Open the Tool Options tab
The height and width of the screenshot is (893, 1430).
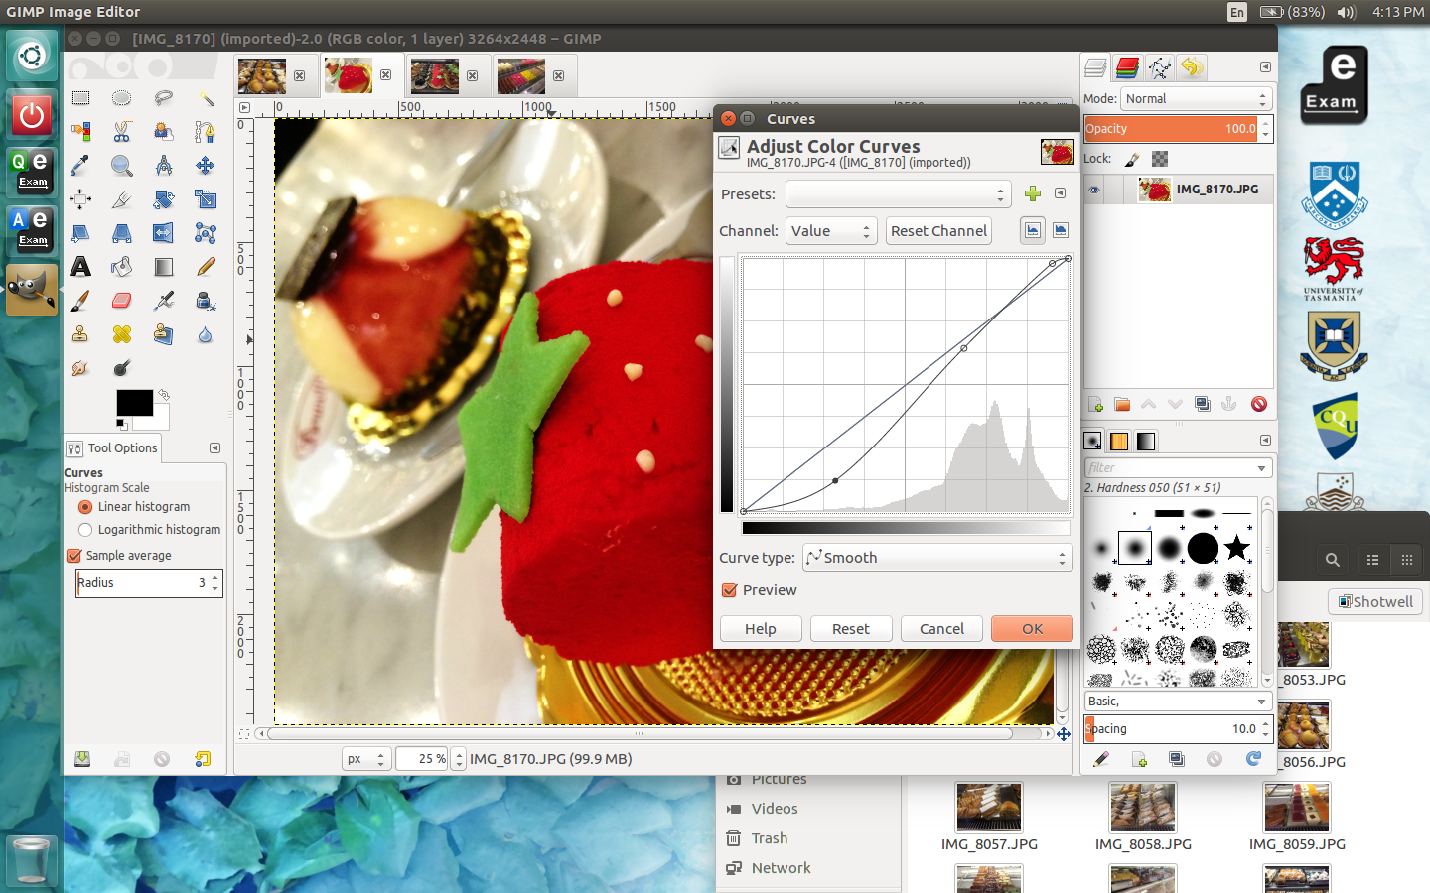(x=112, y=448)
